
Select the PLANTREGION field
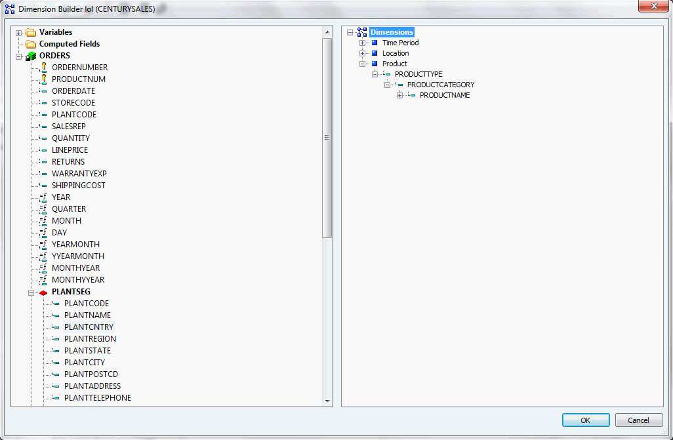[90, 339]
